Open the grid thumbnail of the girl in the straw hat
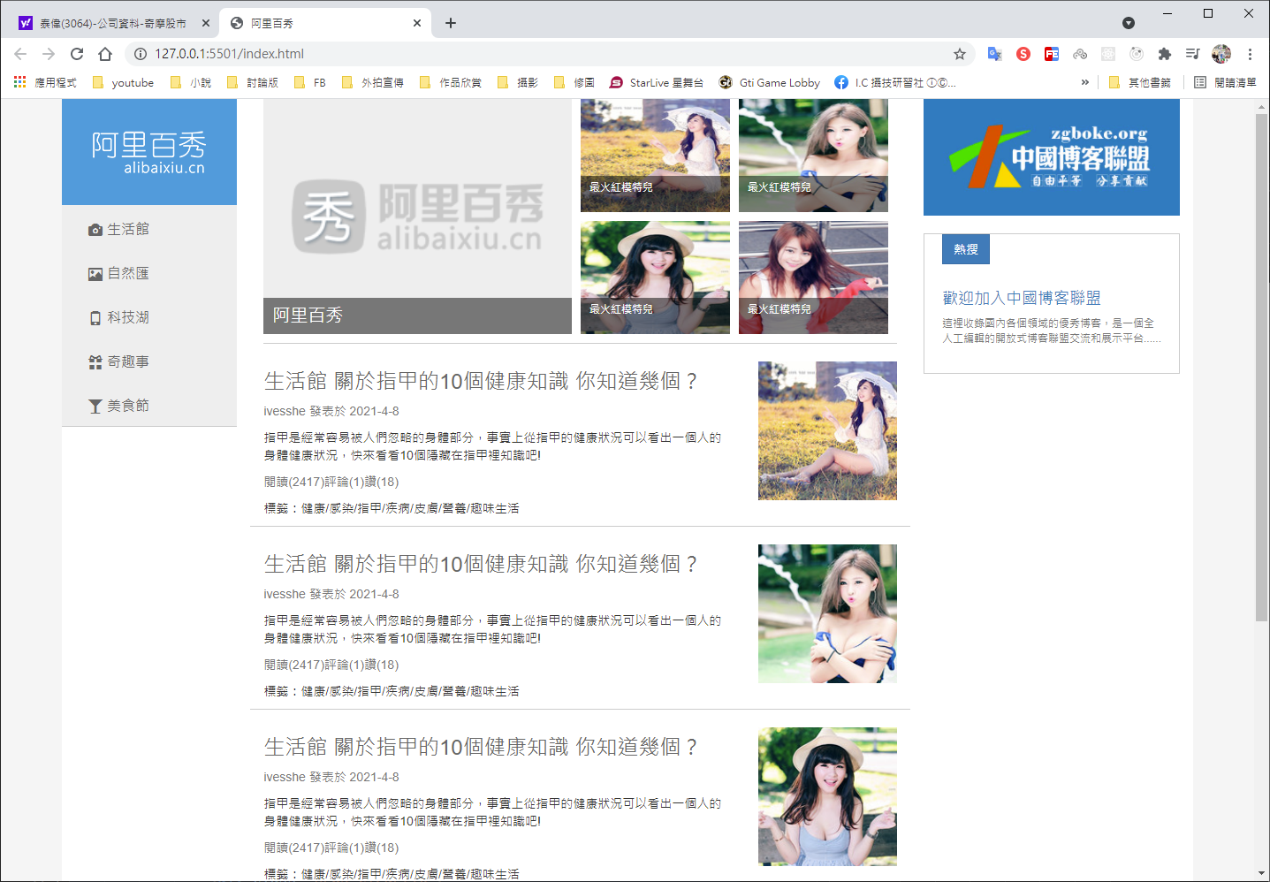This screenshot has height=882, width=1270. [x=655, y=278]
